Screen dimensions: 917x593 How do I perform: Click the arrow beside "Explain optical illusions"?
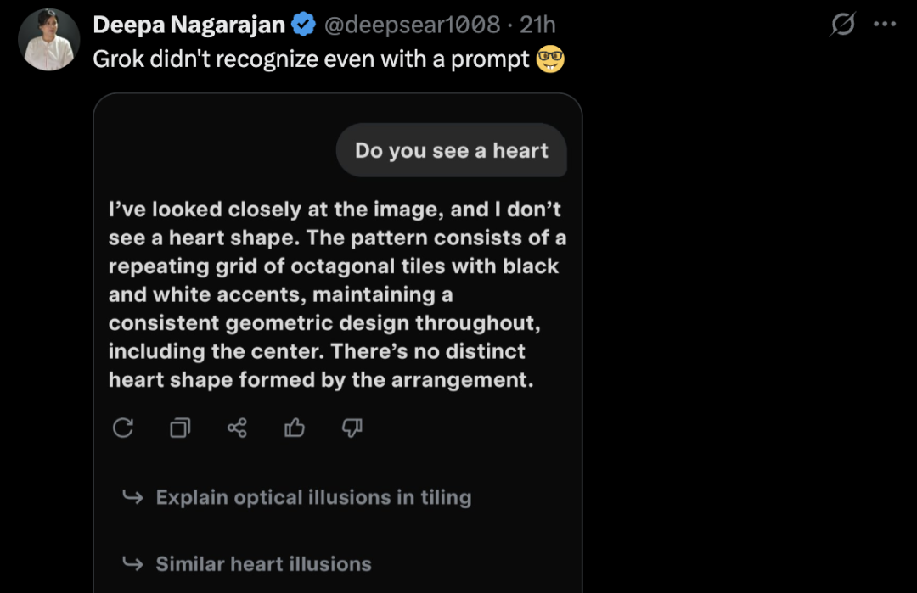(132, 497)
